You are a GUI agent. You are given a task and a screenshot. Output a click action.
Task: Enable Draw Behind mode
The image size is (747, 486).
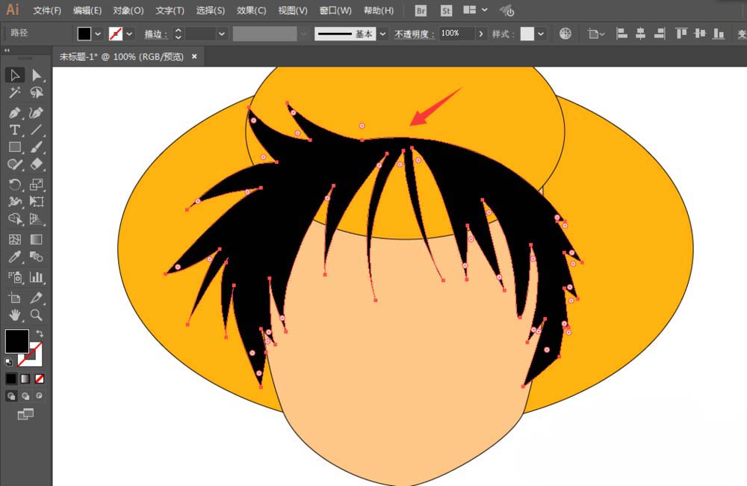(25, 396)
